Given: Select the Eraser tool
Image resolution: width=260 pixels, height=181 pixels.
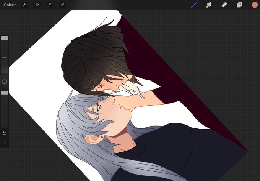Looking at the screenshot, I should [224, 5].
